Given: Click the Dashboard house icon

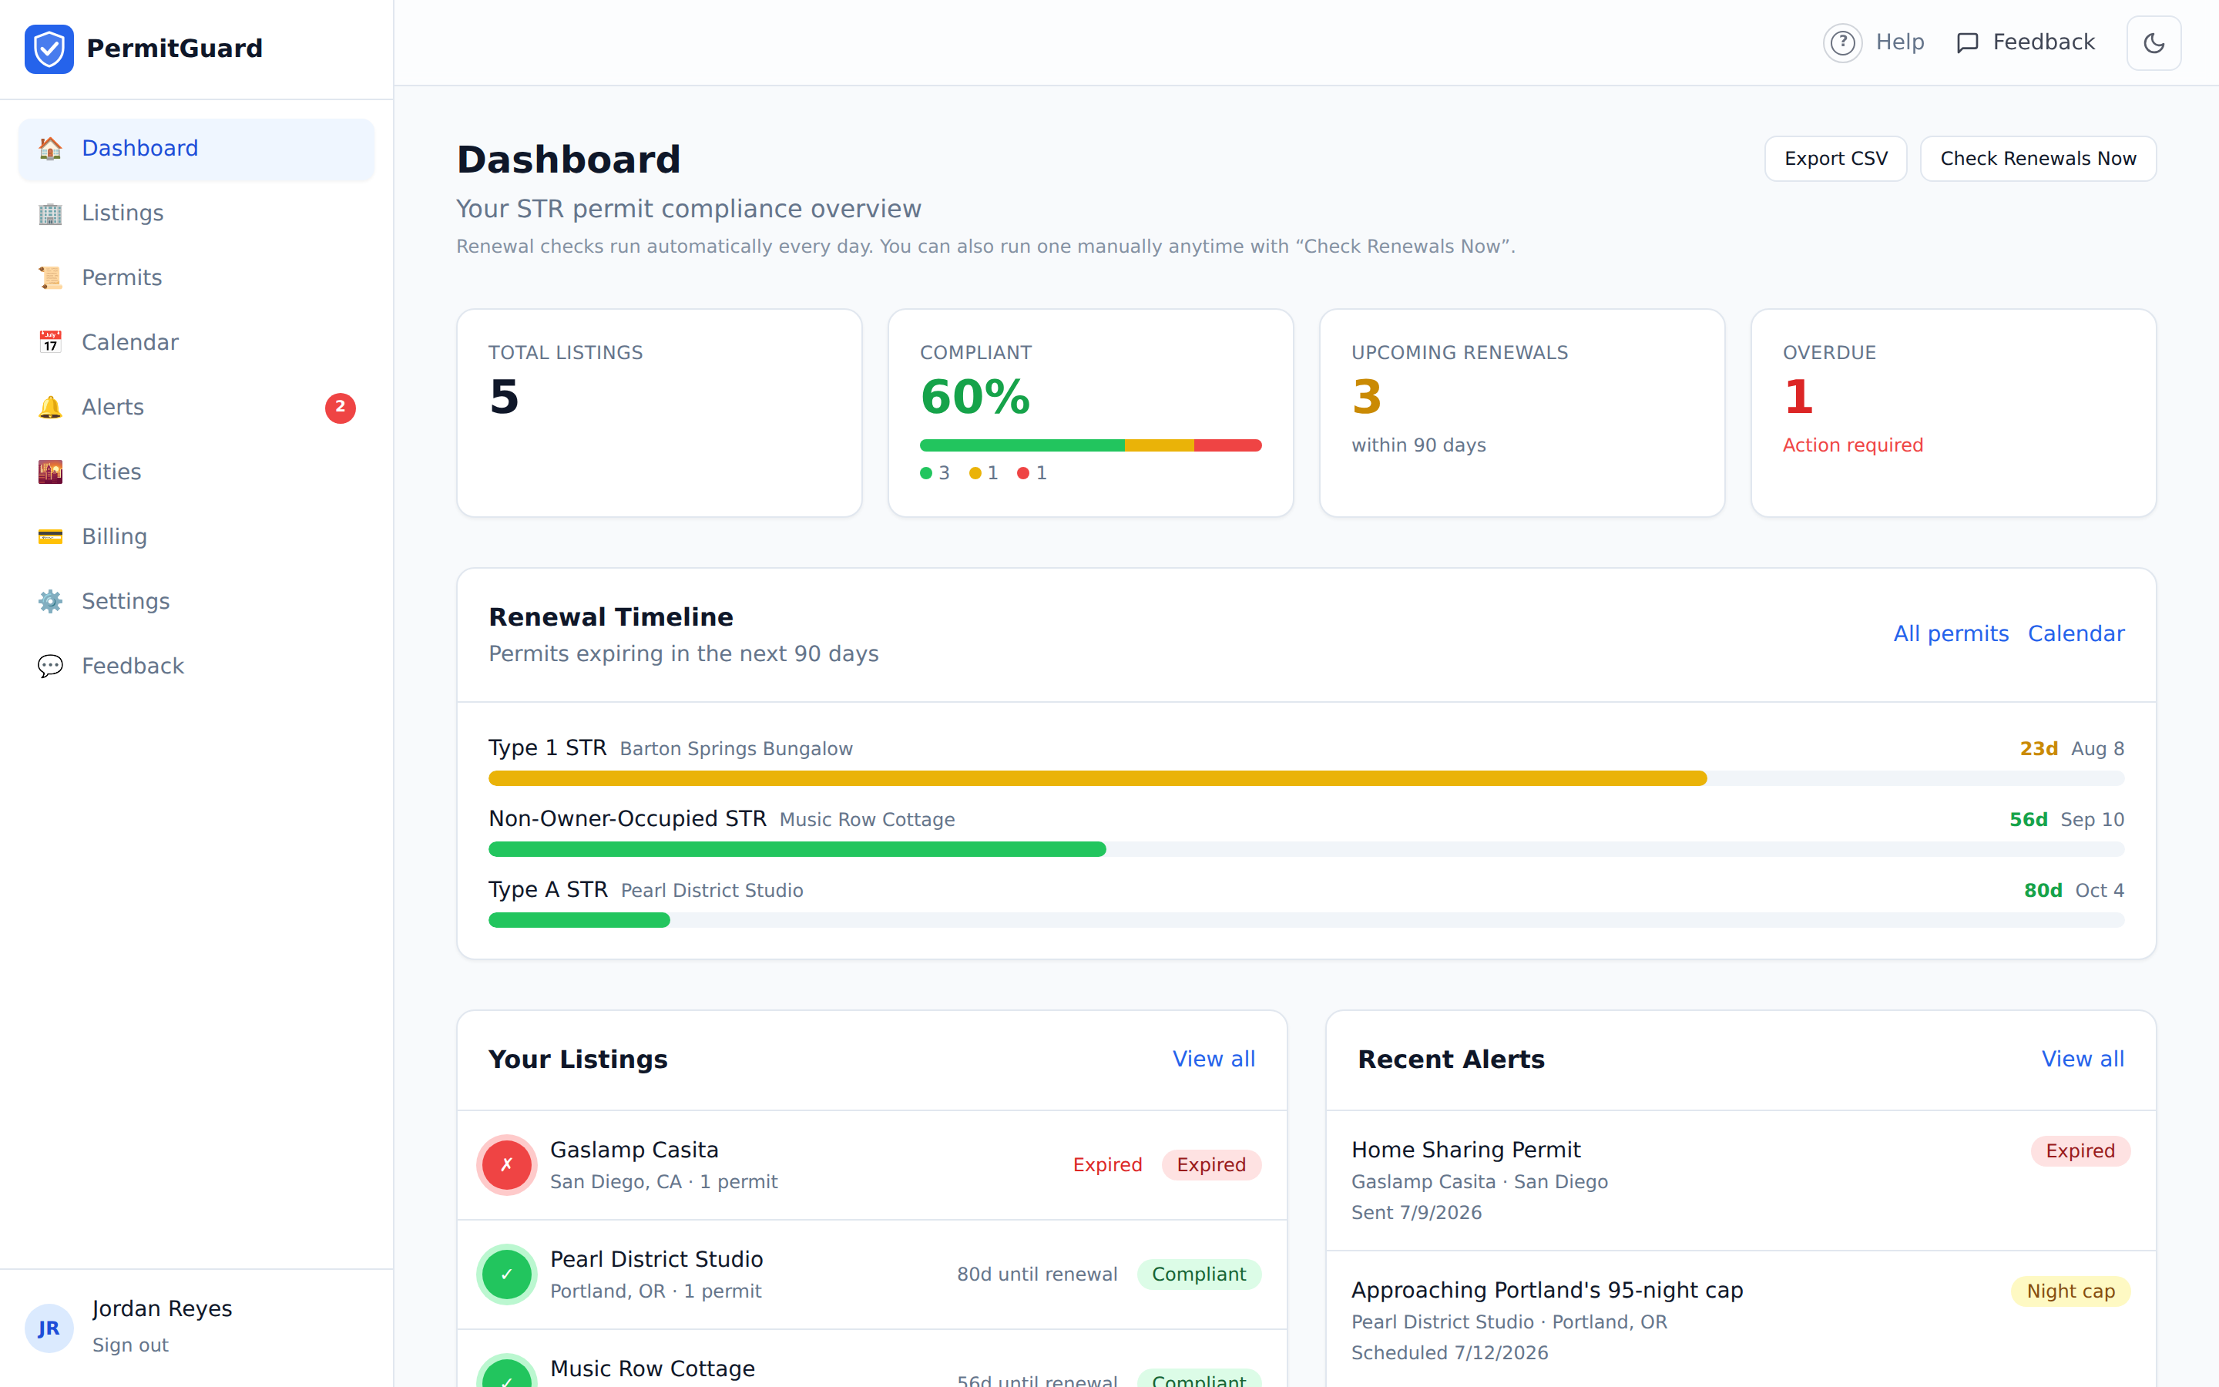Looking at the screenshot, I should (50, 149).
